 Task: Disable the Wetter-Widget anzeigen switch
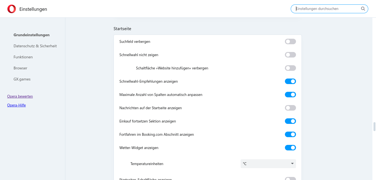pos(290,148)
